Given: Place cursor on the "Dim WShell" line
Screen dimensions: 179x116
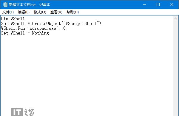Looking at the screenshot, I should [x=13, y=19].
